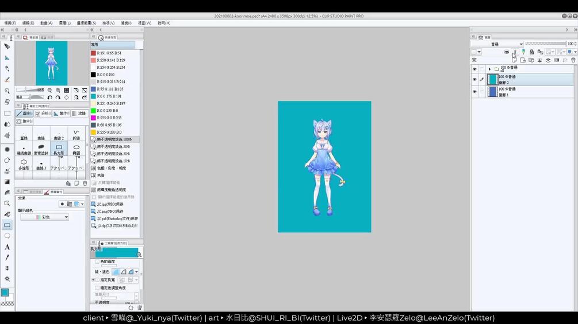
Task: Open palette color dropdown beside lock icons
Action: (479, 52)
